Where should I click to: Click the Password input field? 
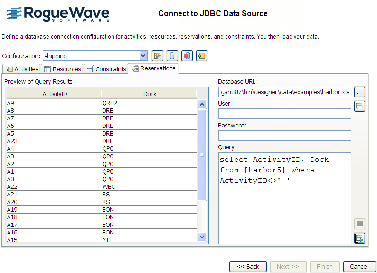pyautogui.click(x=284, y=136)
